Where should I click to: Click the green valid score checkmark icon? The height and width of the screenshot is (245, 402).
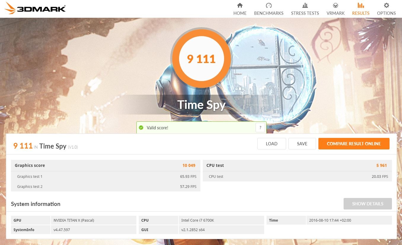point(141,128)
